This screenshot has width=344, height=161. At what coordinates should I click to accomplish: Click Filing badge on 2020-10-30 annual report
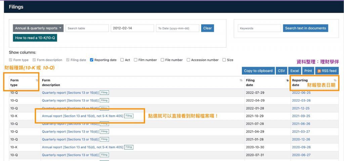(129, 147)
